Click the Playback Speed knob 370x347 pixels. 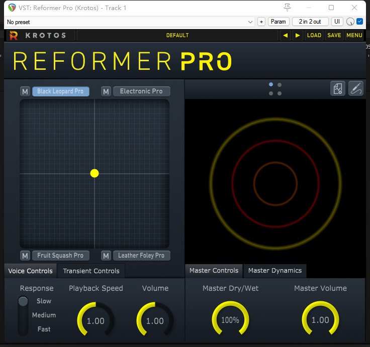point(96,320)
